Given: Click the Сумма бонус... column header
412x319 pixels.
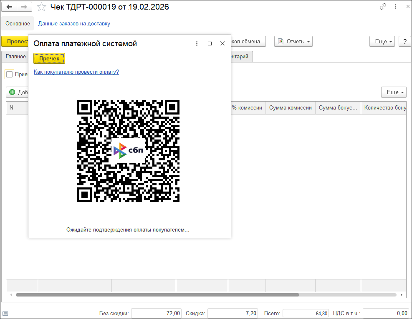Looking at the screenshot, I should point(338,108).
